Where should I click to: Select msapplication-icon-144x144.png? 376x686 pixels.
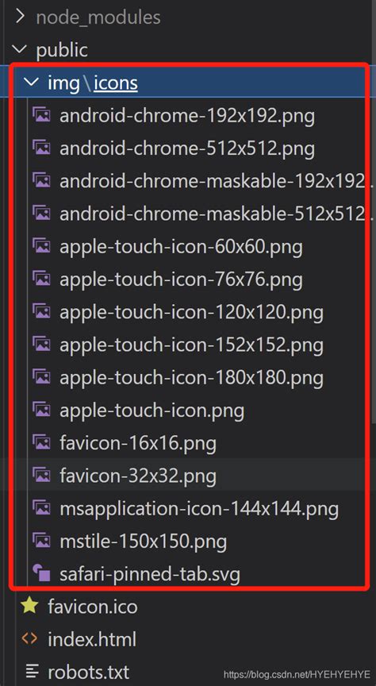199,508
